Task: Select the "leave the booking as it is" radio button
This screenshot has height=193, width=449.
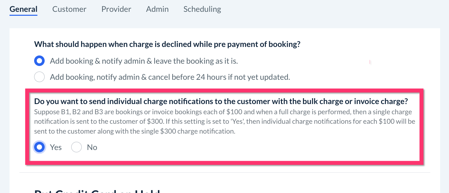Action: pos(39,61)
